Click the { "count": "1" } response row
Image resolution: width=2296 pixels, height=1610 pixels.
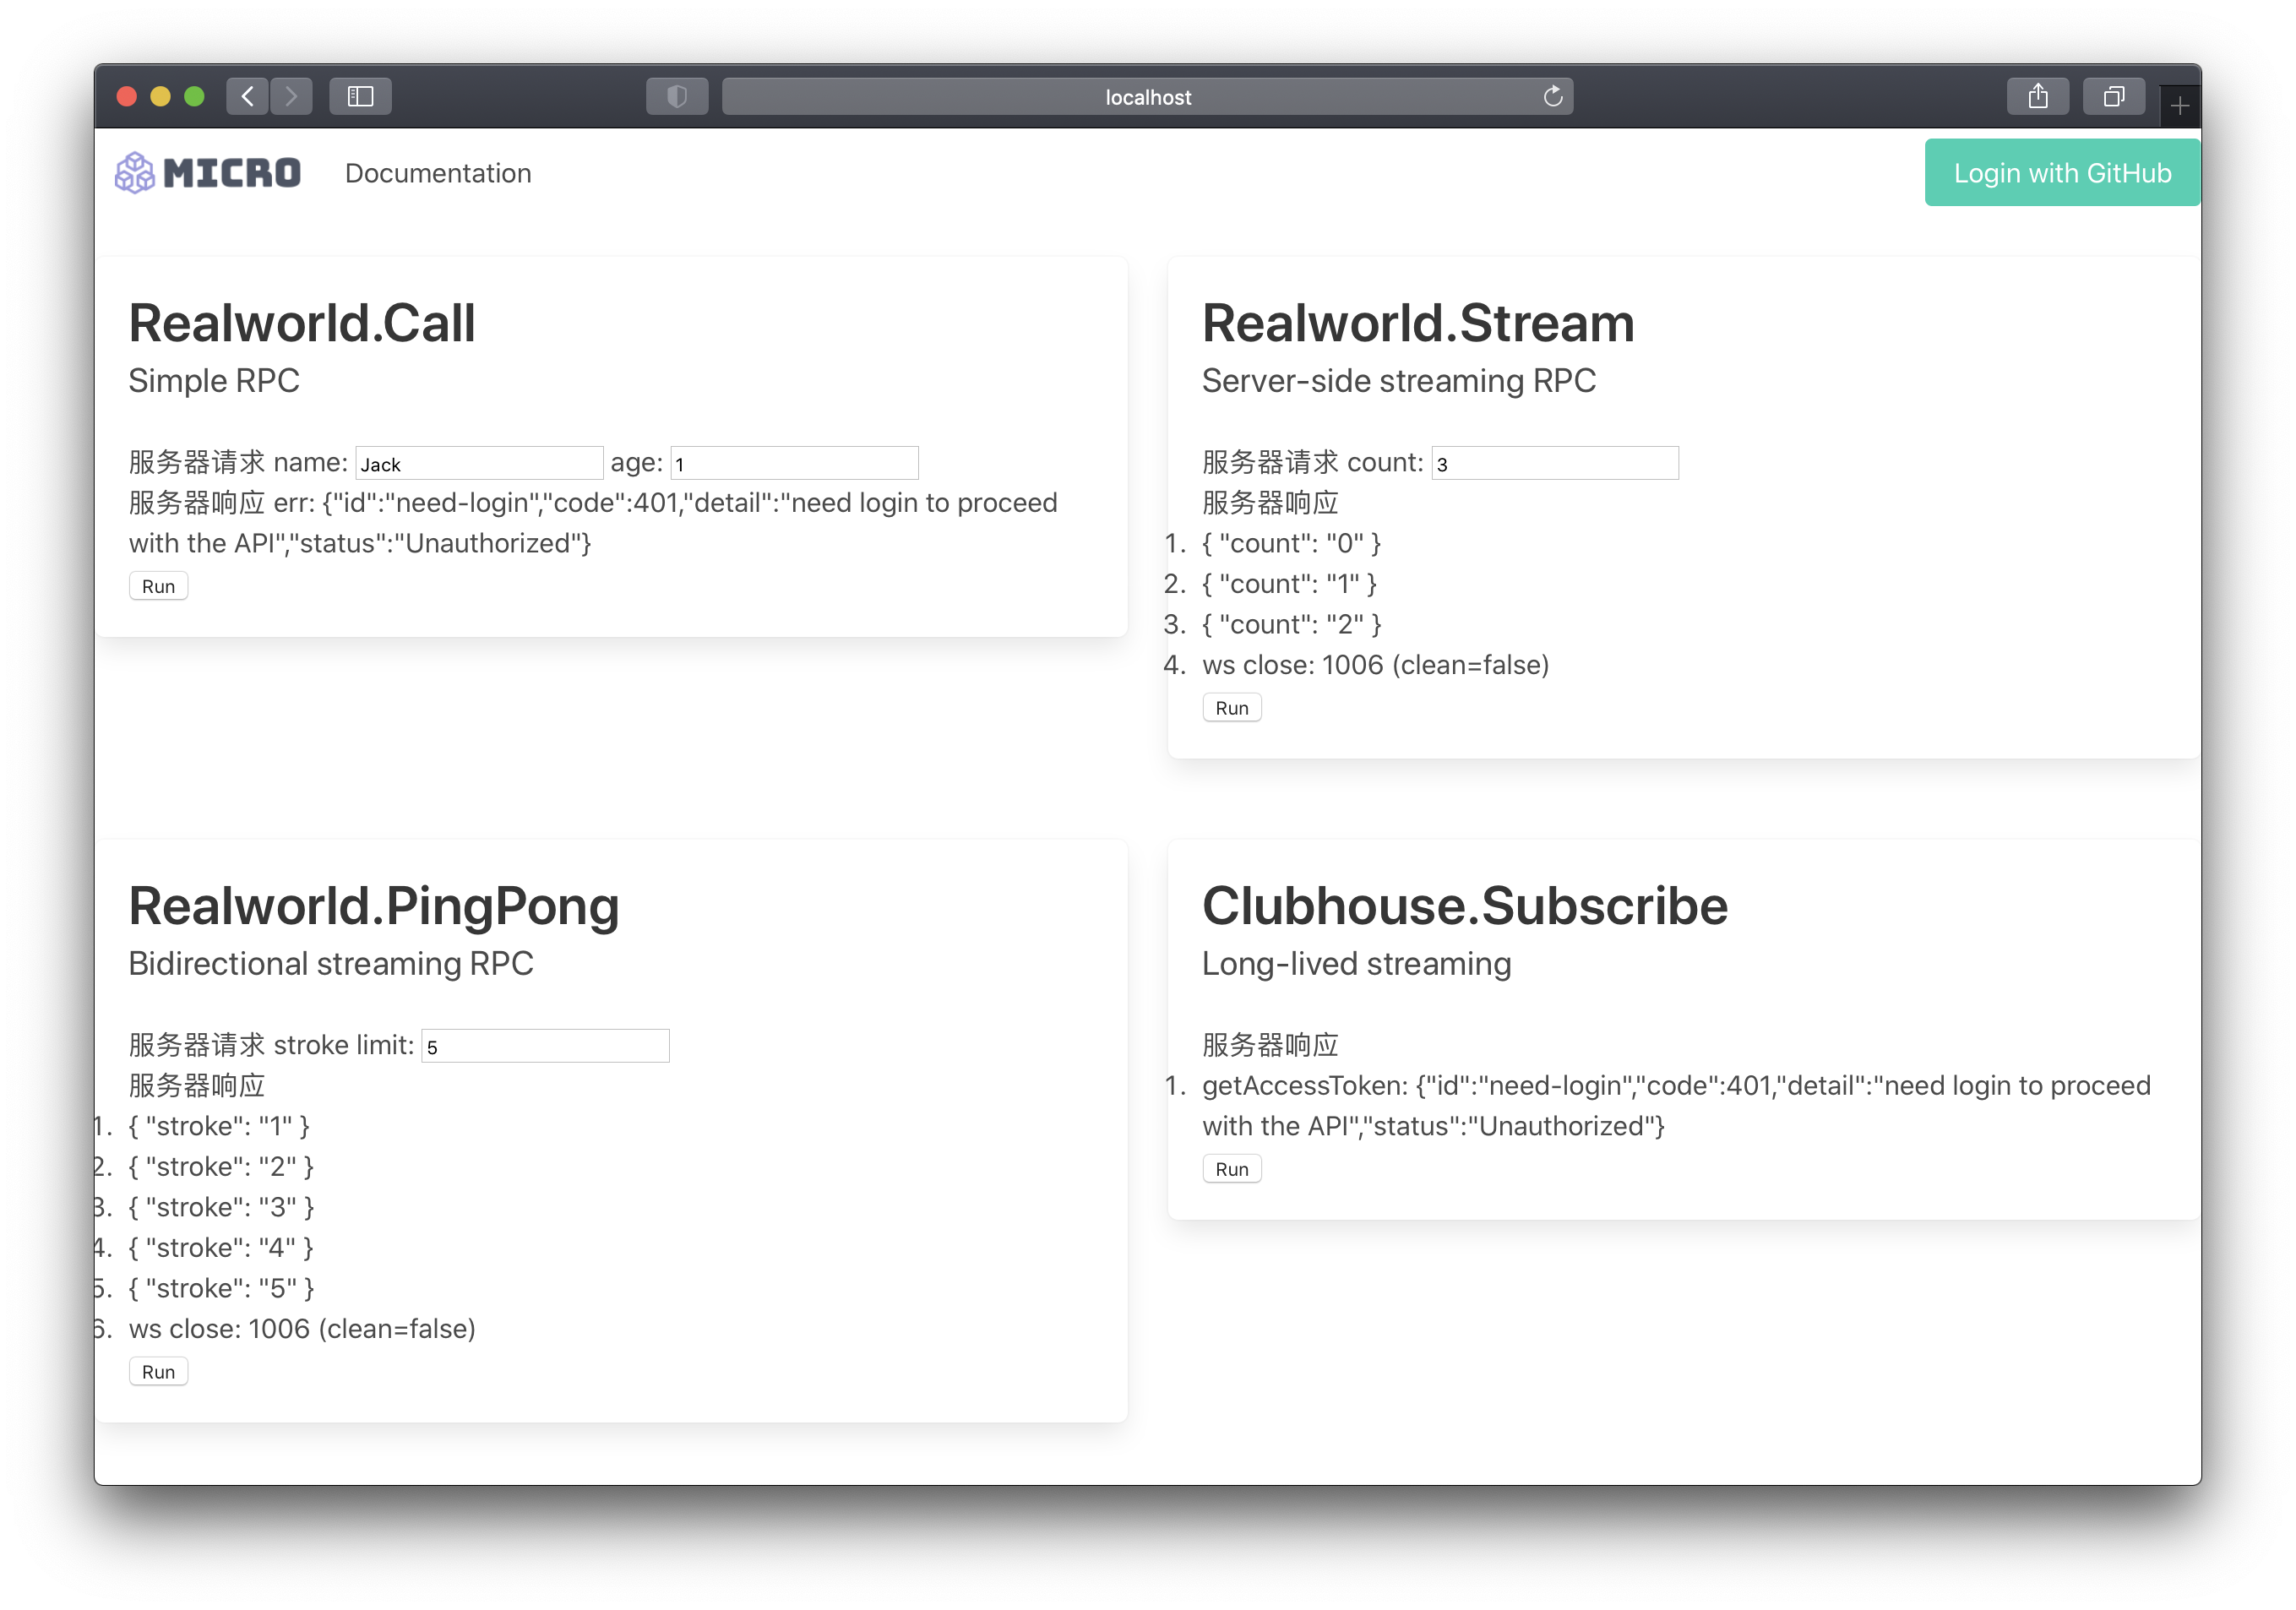1290,584
